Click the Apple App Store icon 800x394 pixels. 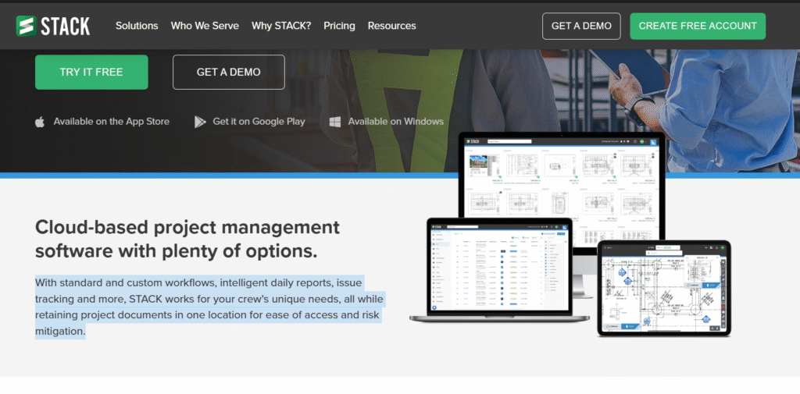tap(40, 122)
